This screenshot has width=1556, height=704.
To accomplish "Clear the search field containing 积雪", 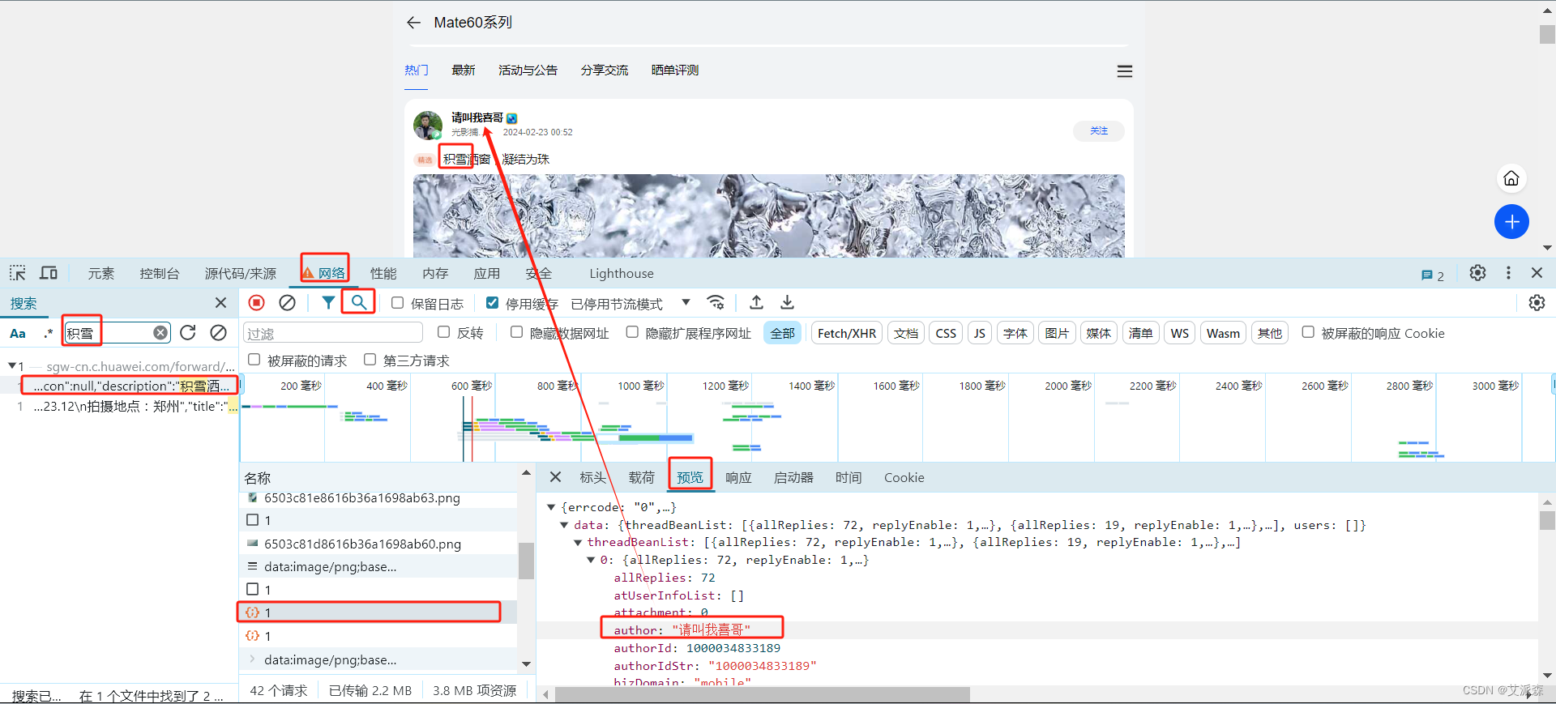I will (x=160, y=332).
